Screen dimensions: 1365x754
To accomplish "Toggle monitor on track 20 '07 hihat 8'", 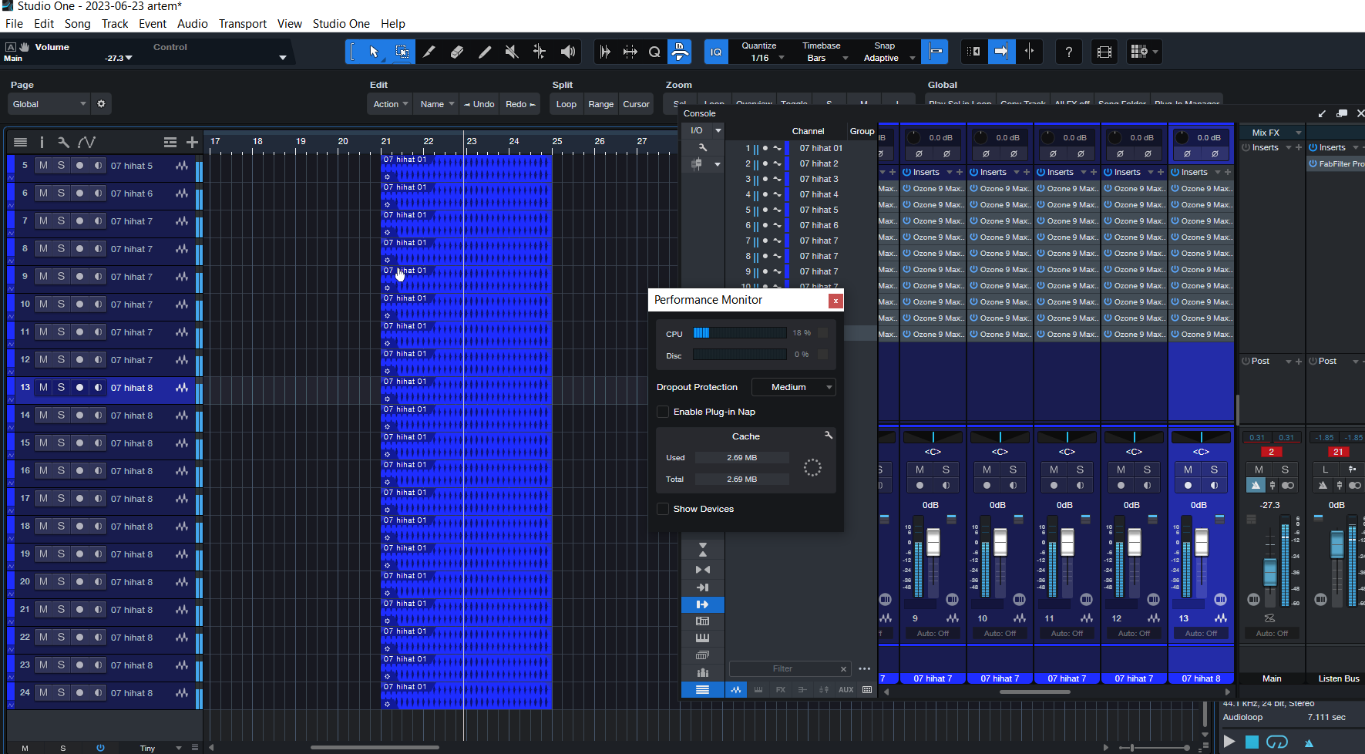I will point(98,582).
